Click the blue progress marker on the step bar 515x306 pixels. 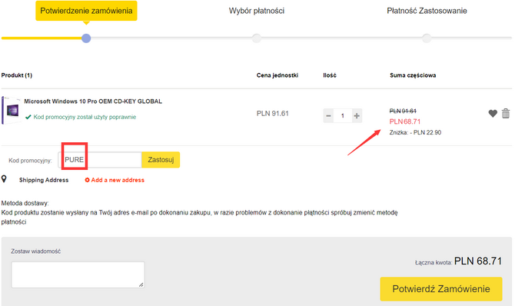click(86, 38)
